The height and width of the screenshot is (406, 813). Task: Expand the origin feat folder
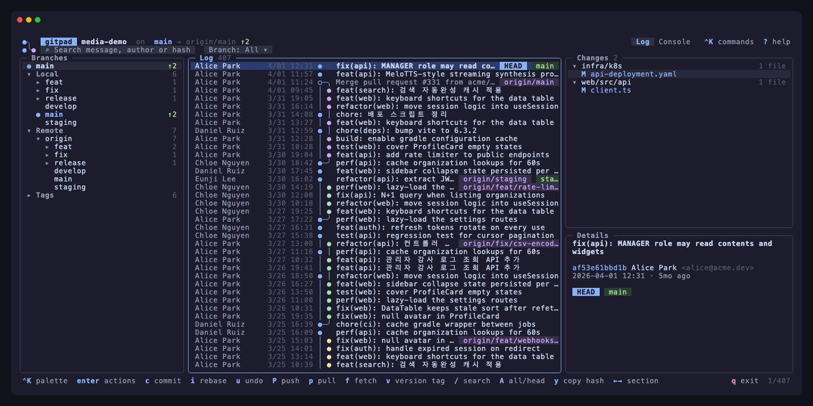pyautogui.click(x=47, y=147)
